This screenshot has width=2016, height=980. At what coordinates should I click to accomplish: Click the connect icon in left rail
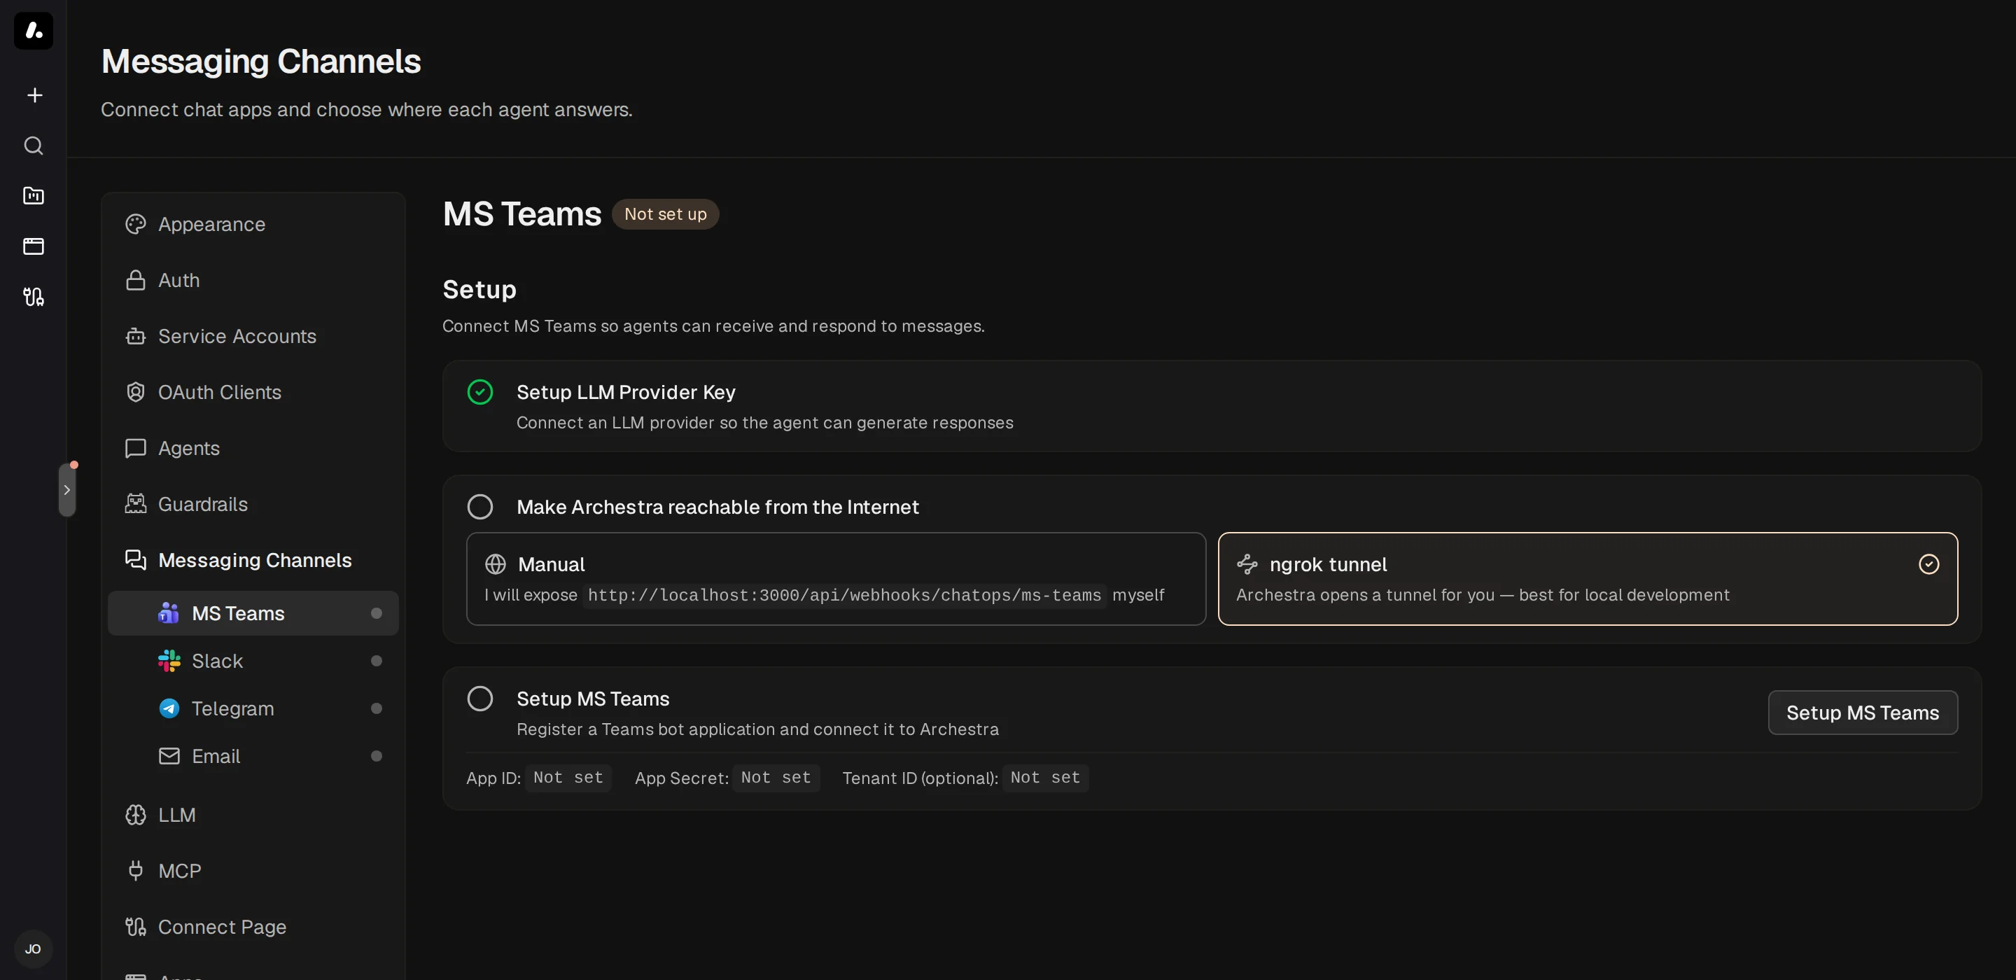point(34,297)
